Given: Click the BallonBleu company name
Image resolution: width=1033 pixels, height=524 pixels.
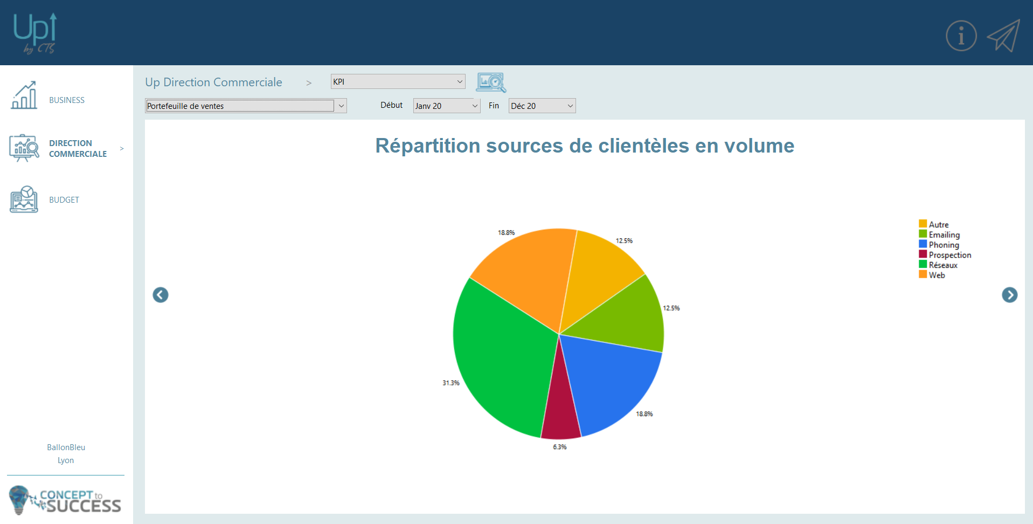Looking at the screenshot, I should [66, 447].
